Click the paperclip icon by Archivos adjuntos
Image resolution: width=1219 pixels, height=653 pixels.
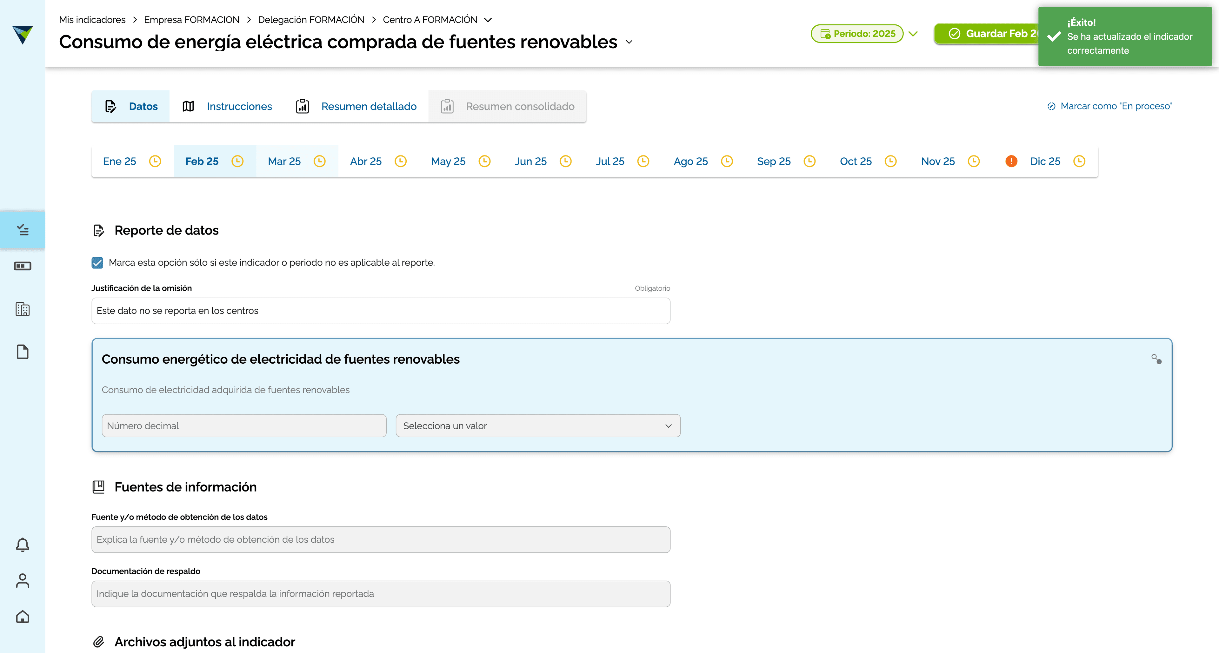[98, 642]
